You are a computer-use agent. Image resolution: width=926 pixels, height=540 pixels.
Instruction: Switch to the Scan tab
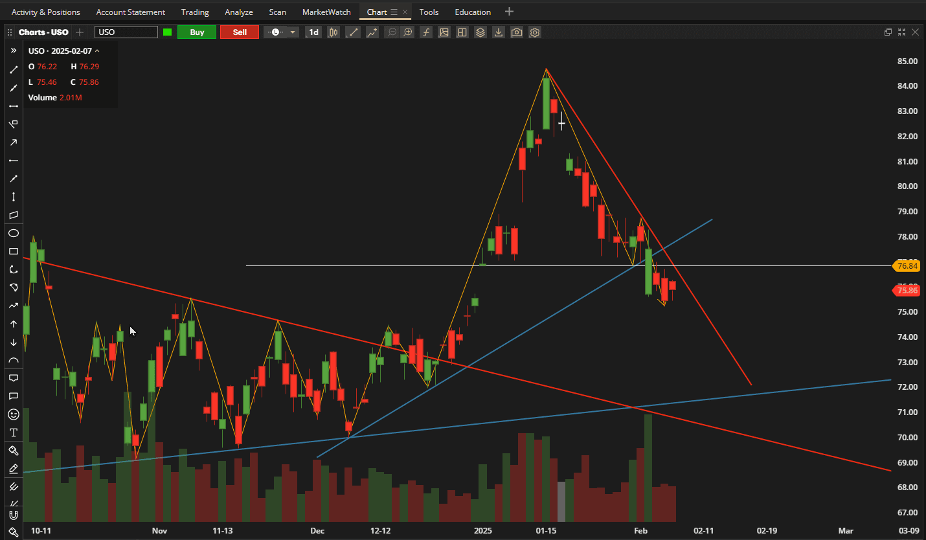[x=277, y=12]
